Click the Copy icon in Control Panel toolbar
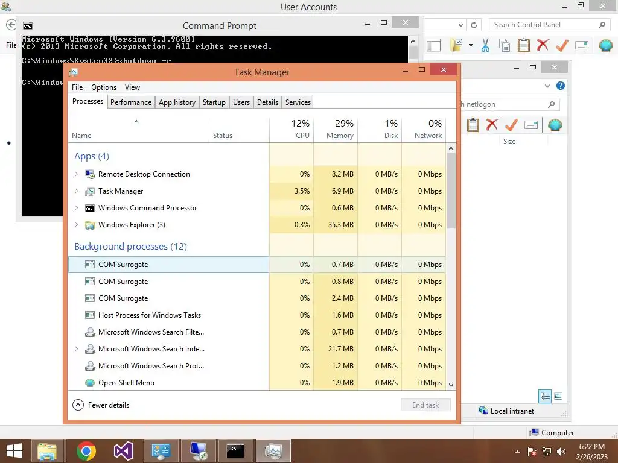Viewport: 618px width, 463px height. pyautogui.click(x=505, y=45)
